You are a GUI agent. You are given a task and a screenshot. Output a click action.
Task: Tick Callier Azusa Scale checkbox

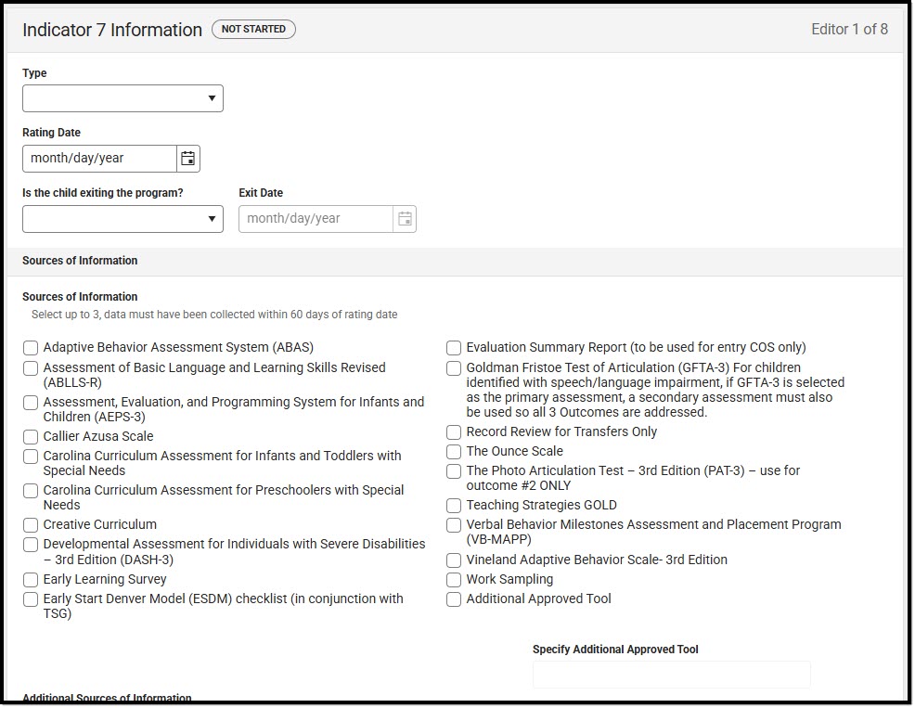pos(31,437)
